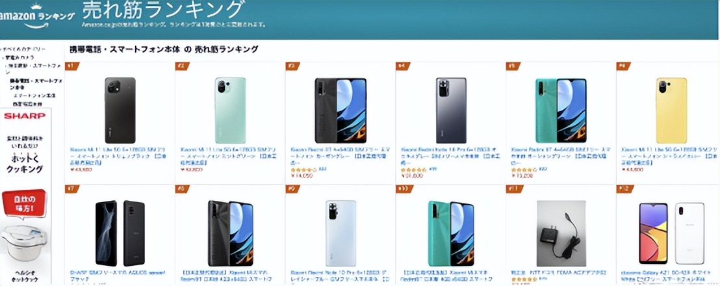The image size is (720, 286).
Task: Open the #4 Redmi Note 10 Pro gray image
Action: pos(451,110)
